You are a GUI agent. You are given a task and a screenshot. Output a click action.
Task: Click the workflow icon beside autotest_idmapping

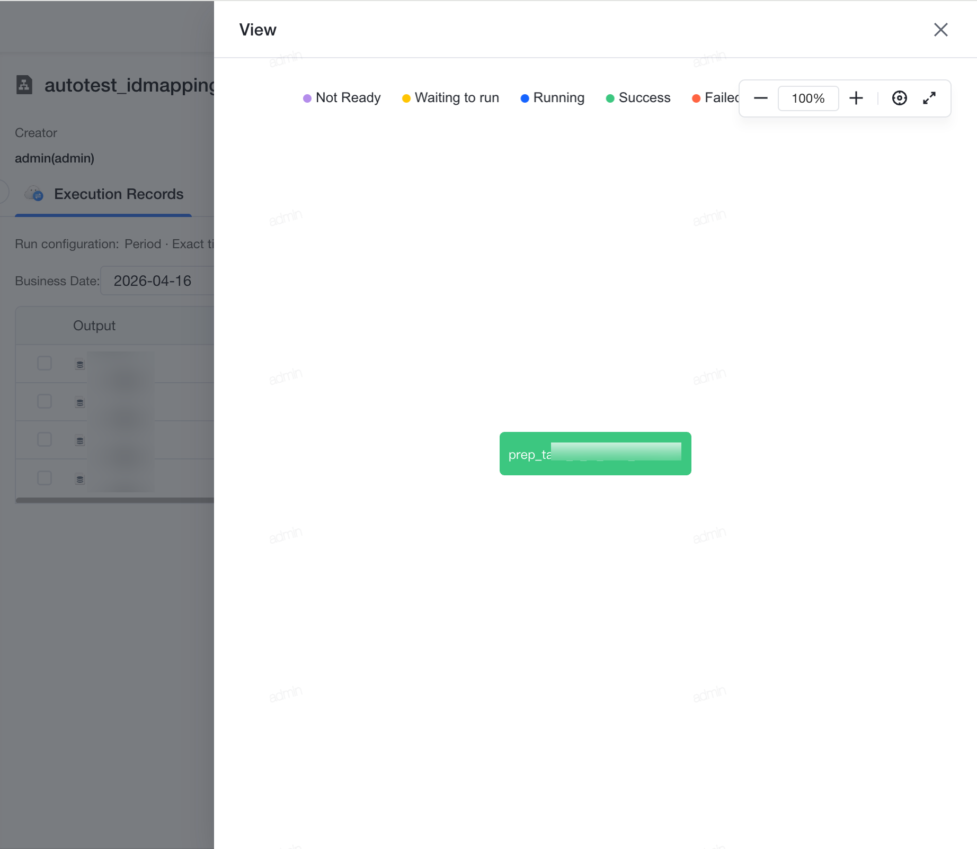(x=24, y=85)
